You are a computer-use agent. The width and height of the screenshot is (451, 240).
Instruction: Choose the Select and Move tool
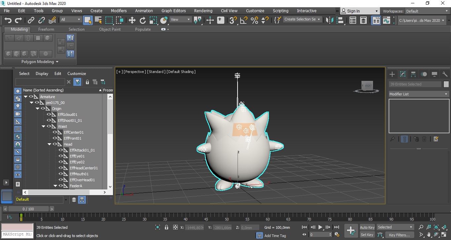[132, 20]
